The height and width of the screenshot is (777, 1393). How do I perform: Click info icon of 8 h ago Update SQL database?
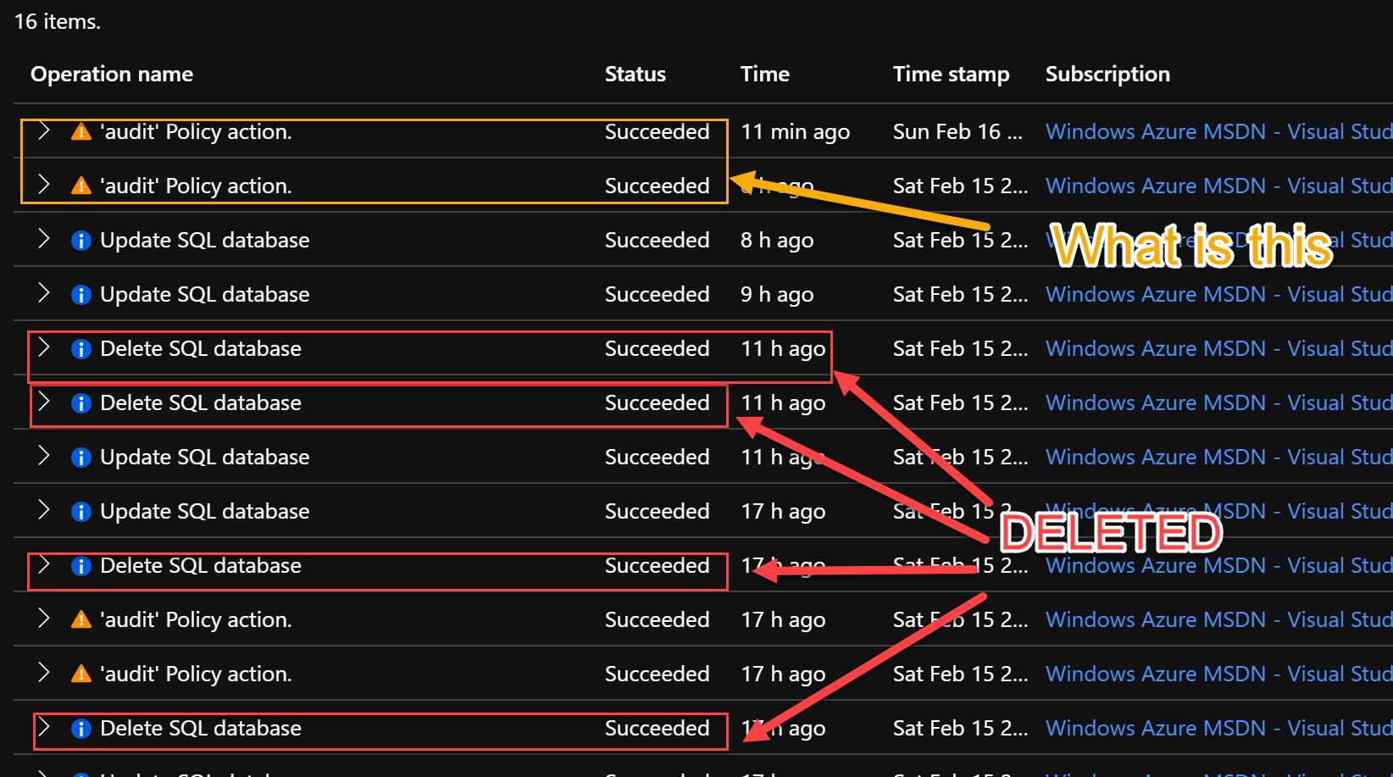pyautogui.click(x=81, y=241)
